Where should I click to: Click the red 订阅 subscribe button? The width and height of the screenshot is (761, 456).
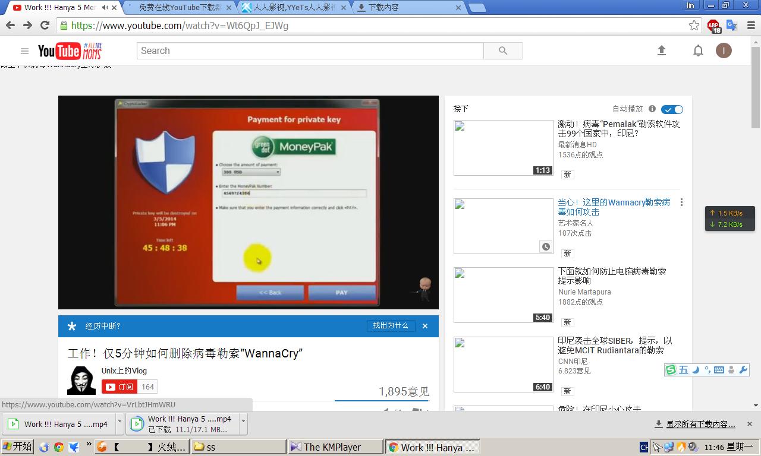coord(120,387)
